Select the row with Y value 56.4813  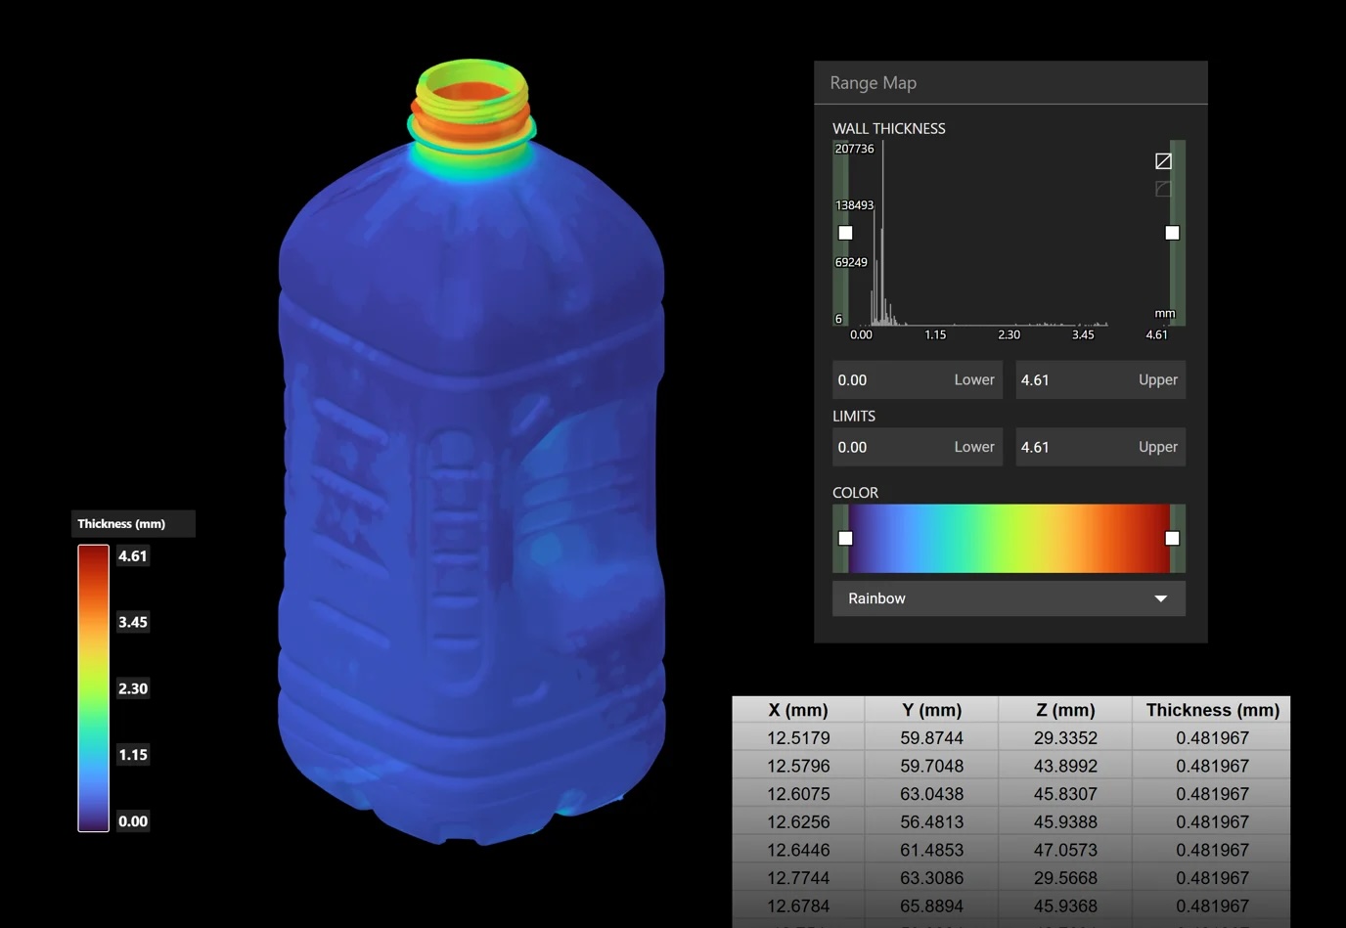[1011, 822]
